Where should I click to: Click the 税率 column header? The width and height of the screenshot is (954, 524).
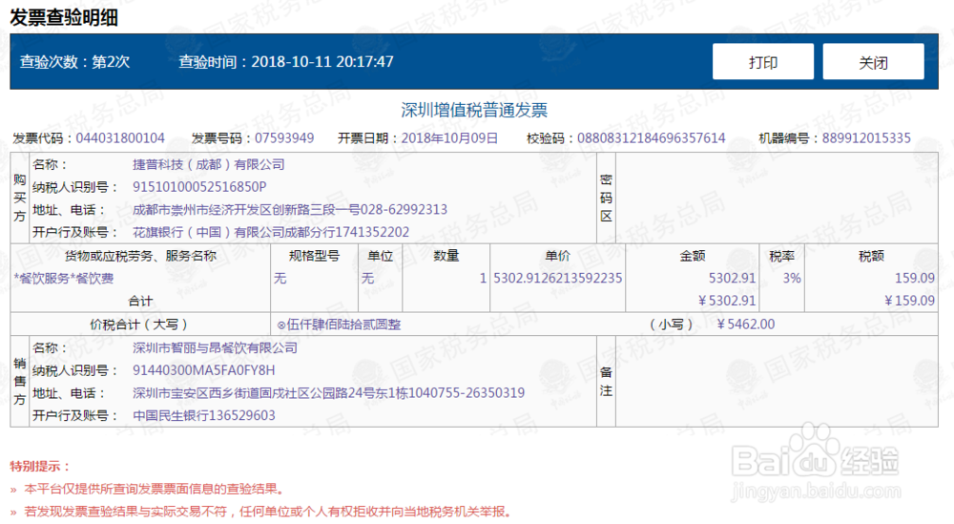(782, 256)
